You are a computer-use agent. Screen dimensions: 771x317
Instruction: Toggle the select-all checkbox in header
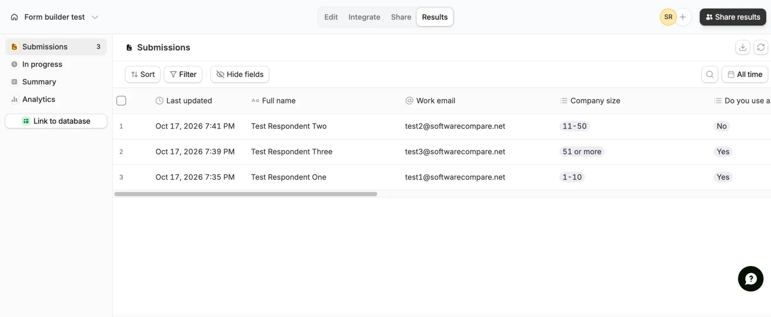coord(121,101)
